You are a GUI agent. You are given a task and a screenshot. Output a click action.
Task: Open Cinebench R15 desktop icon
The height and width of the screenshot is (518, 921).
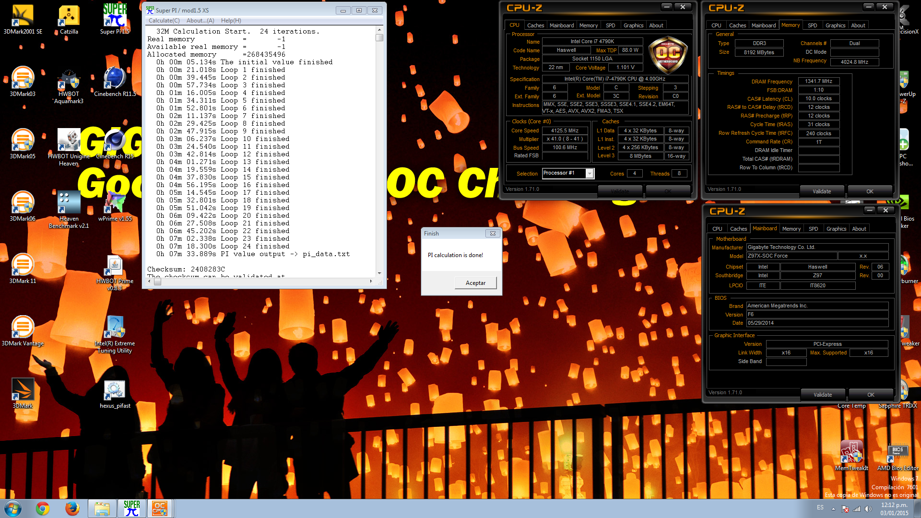pos(115,144)
